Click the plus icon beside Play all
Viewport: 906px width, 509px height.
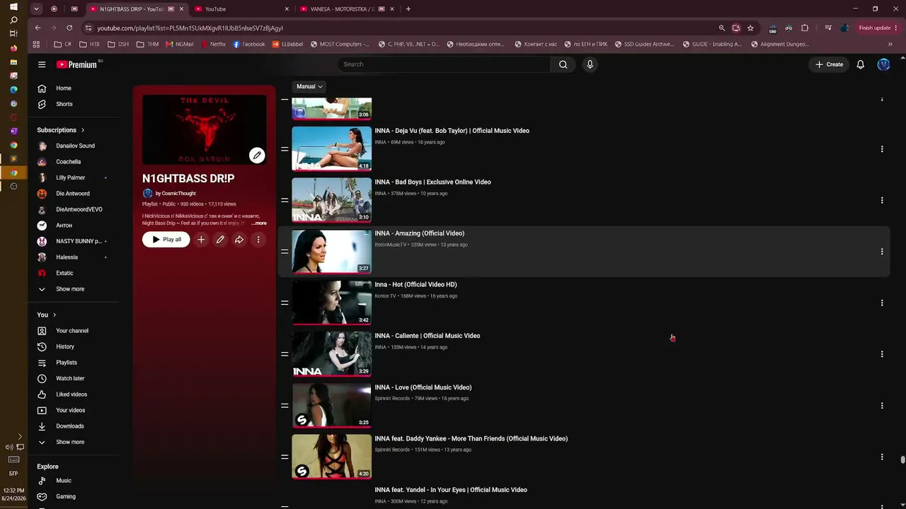click(201, 240)
